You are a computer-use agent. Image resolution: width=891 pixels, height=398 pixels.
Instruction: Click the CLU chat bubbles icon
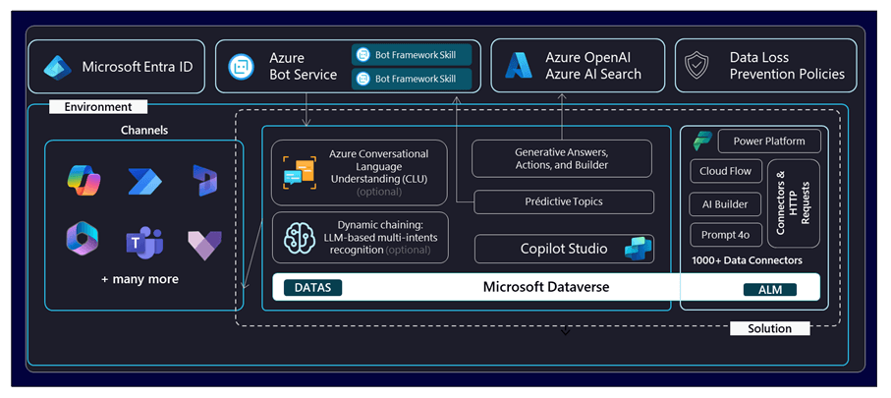(299, 172)
